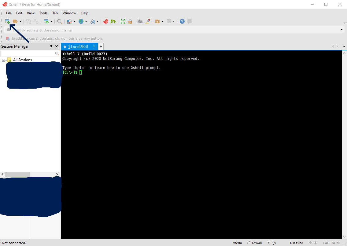Click the Session Manager horizontal scrollbar thumb
Viewport: 347px width, 246px height.
pyautogui.click(x=17, y=174)
